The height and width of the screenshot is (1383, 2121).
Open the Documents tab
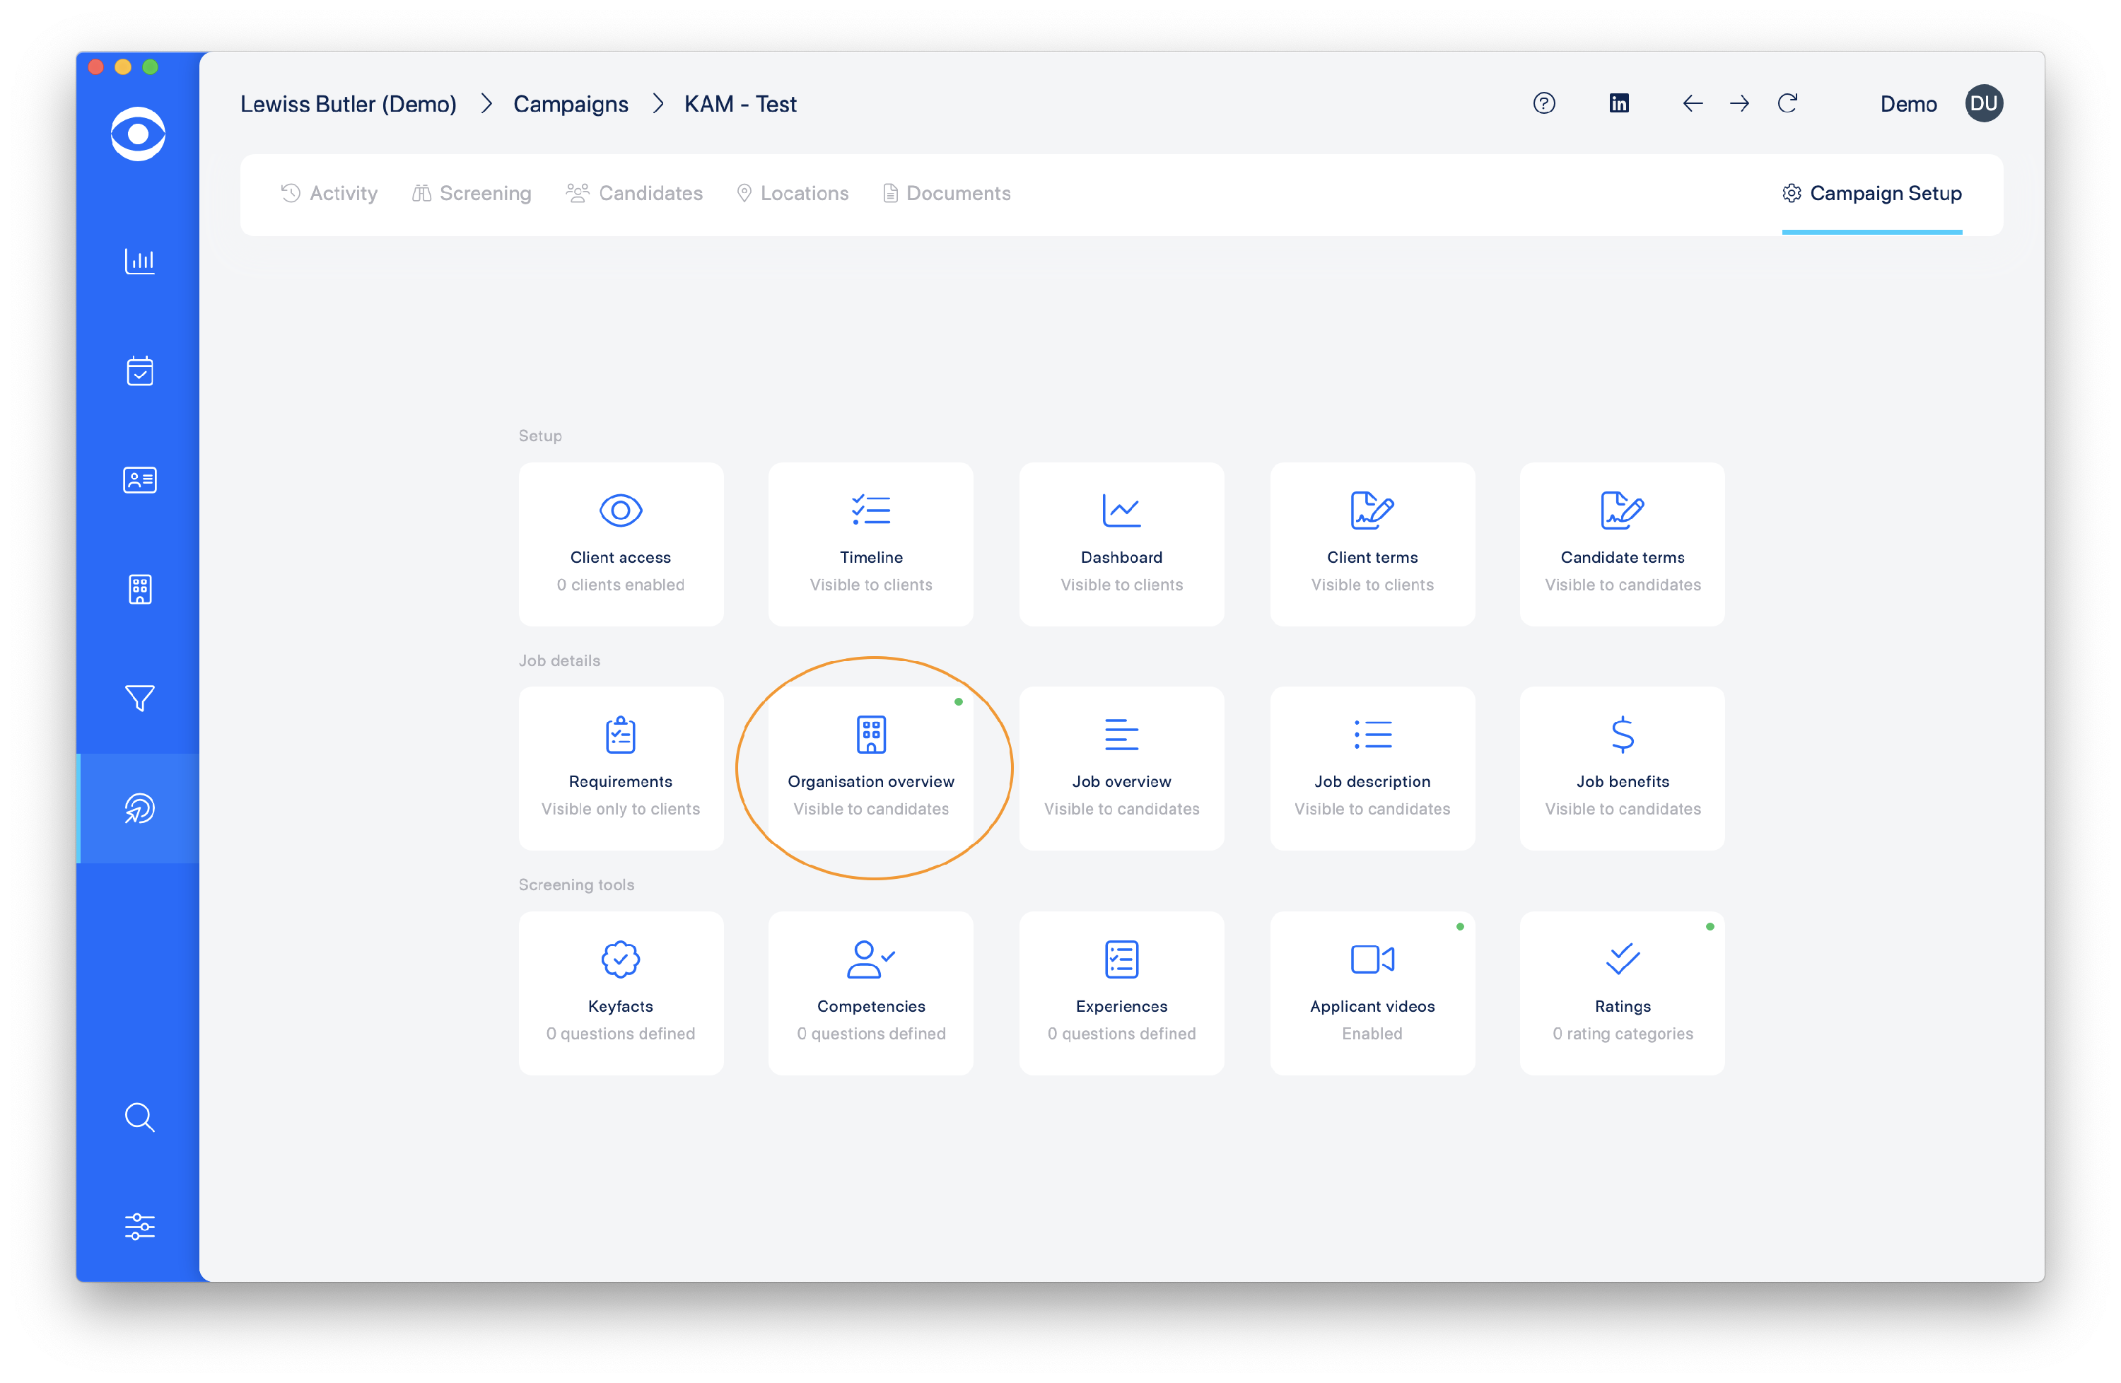pos(947,193)
